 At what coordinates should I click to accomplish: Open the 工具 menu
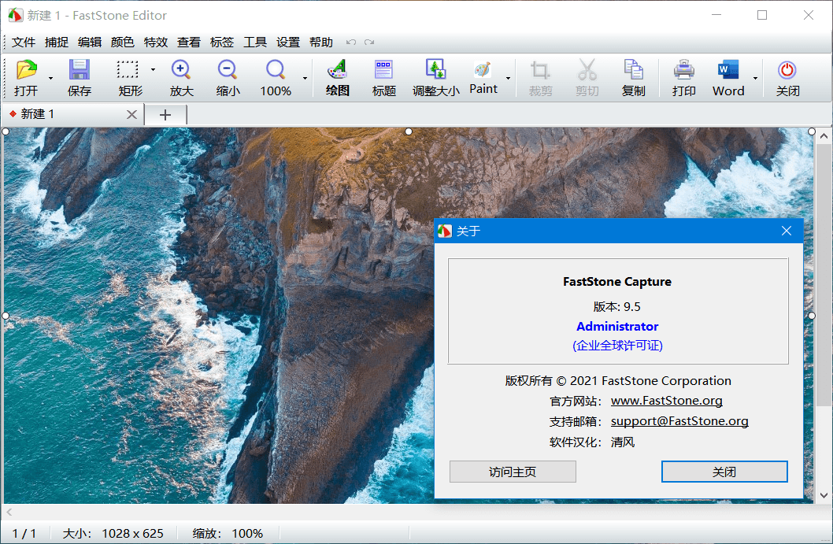click(255, 42)
